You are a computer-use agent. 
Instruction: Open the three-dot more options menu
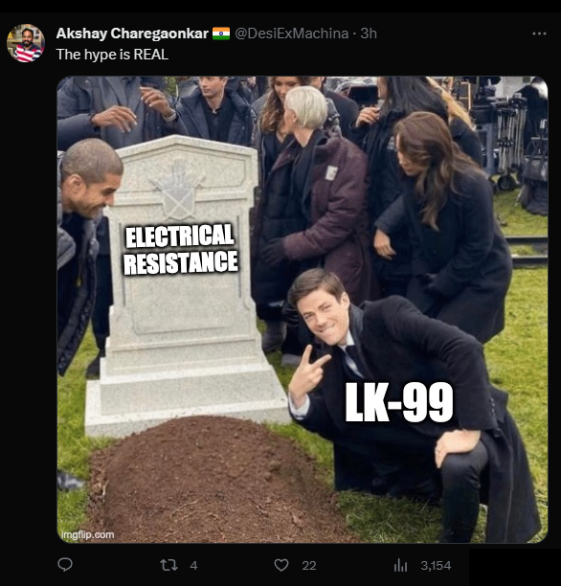pyautogui.click(x=539, y=34)
